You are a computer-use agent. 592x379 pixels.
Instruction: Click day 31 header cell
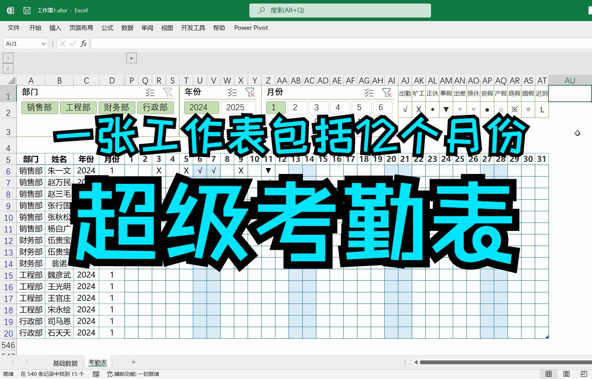point(542,159)
